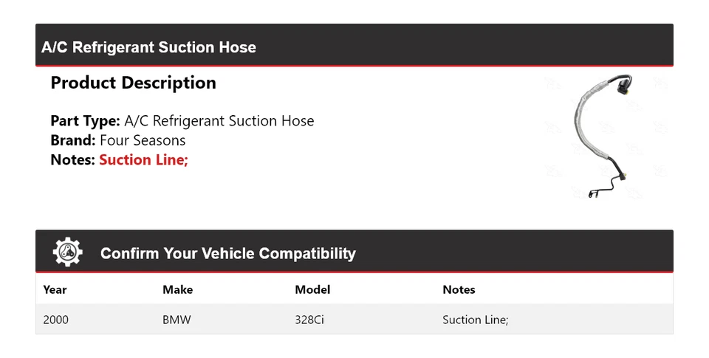Screen dimensions: 709x358
Task: Select the Product Description heading
Action: point(133,83)
